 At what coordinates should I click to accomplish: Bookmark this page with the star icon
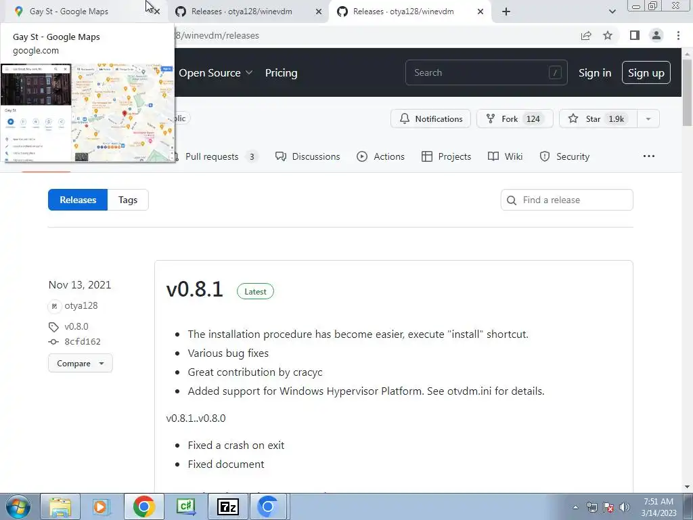click(608, 35)
